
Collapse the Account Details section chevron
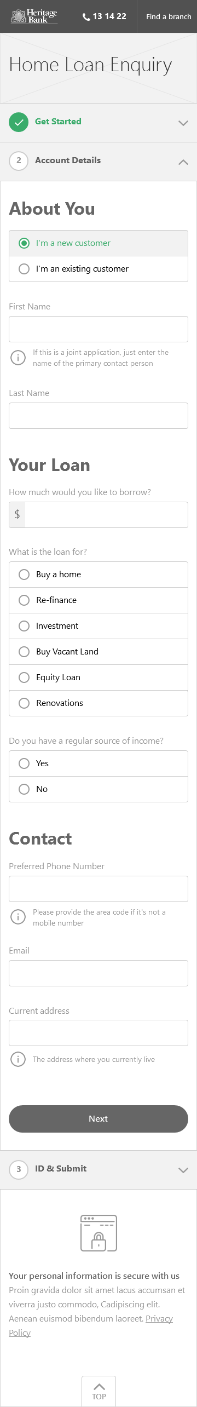183,162
